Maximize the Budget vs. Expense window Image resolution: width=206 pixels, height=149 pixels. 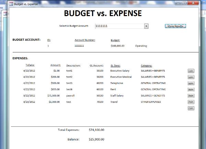click(x=184, y=3)
